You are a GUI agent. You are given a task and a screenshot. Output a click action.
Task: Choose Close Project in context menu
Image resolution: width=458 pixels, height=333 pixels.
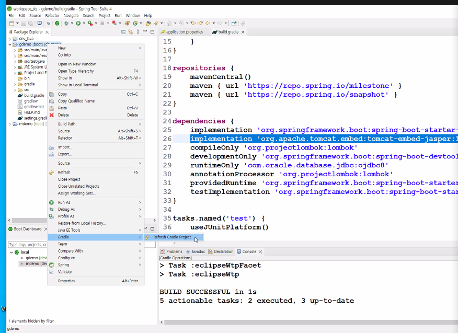coord(96,179)
